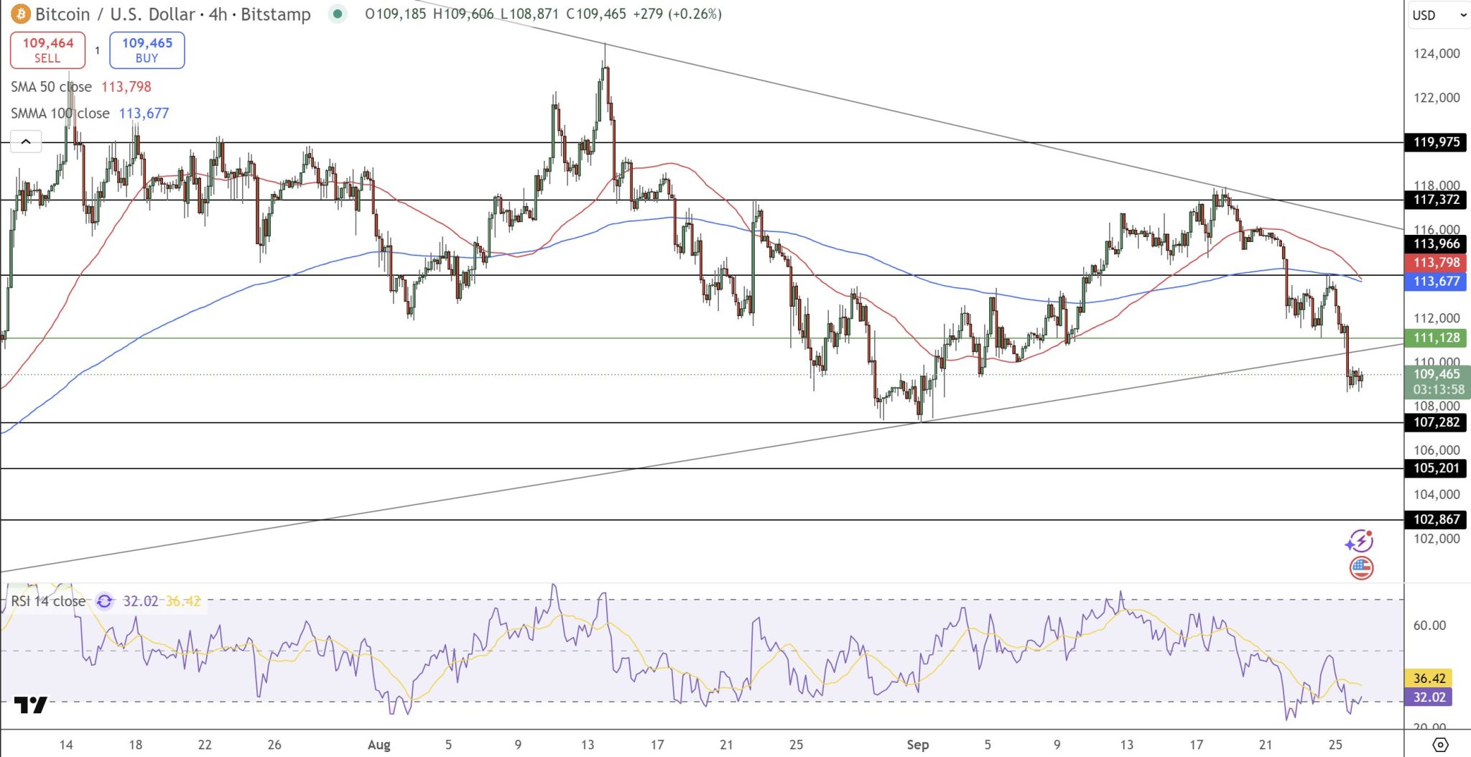
Task: Open chart settings hexagon gear icon
Action: coord(1440,744)
